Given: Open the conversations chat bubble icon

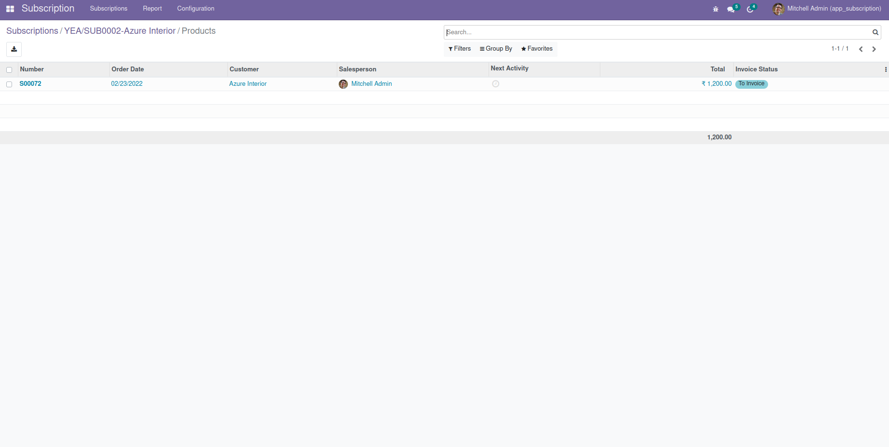Looking at the screenshot, I should [x=731, y=9].
